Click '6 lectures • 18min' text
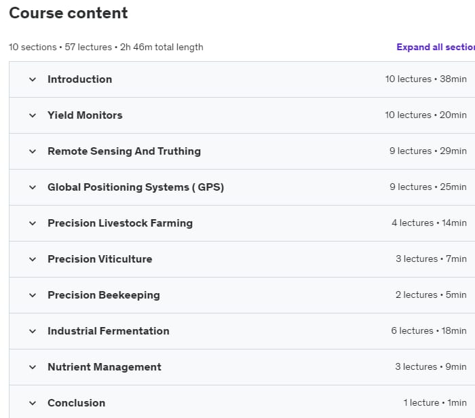 (429, 330)
